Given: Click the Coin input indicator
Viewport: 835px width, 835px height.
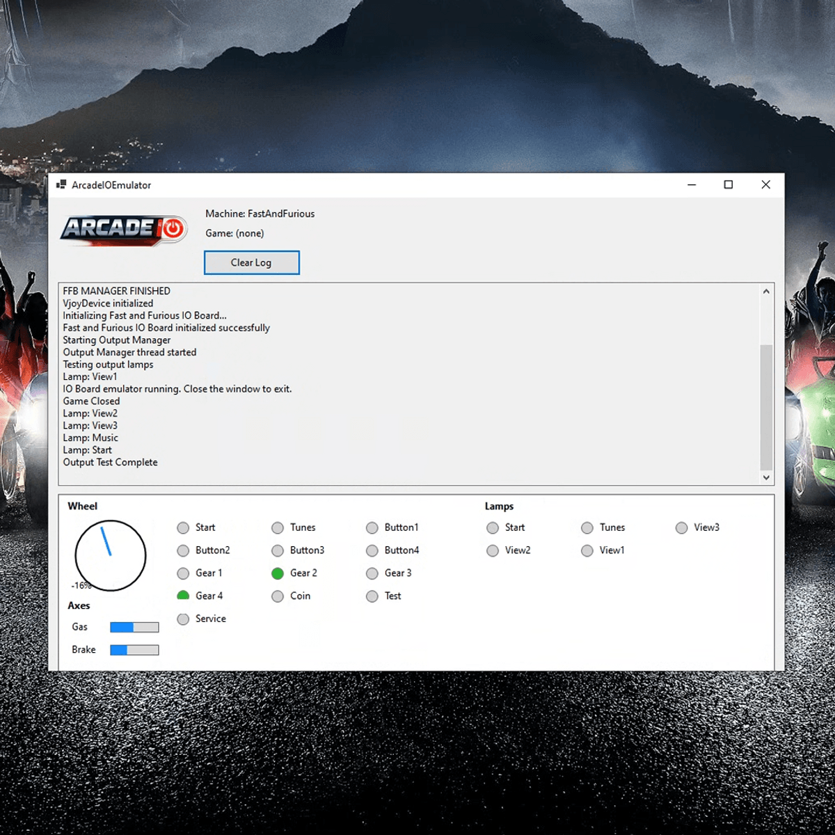Looking at the screenshot, I should (278, 596).
